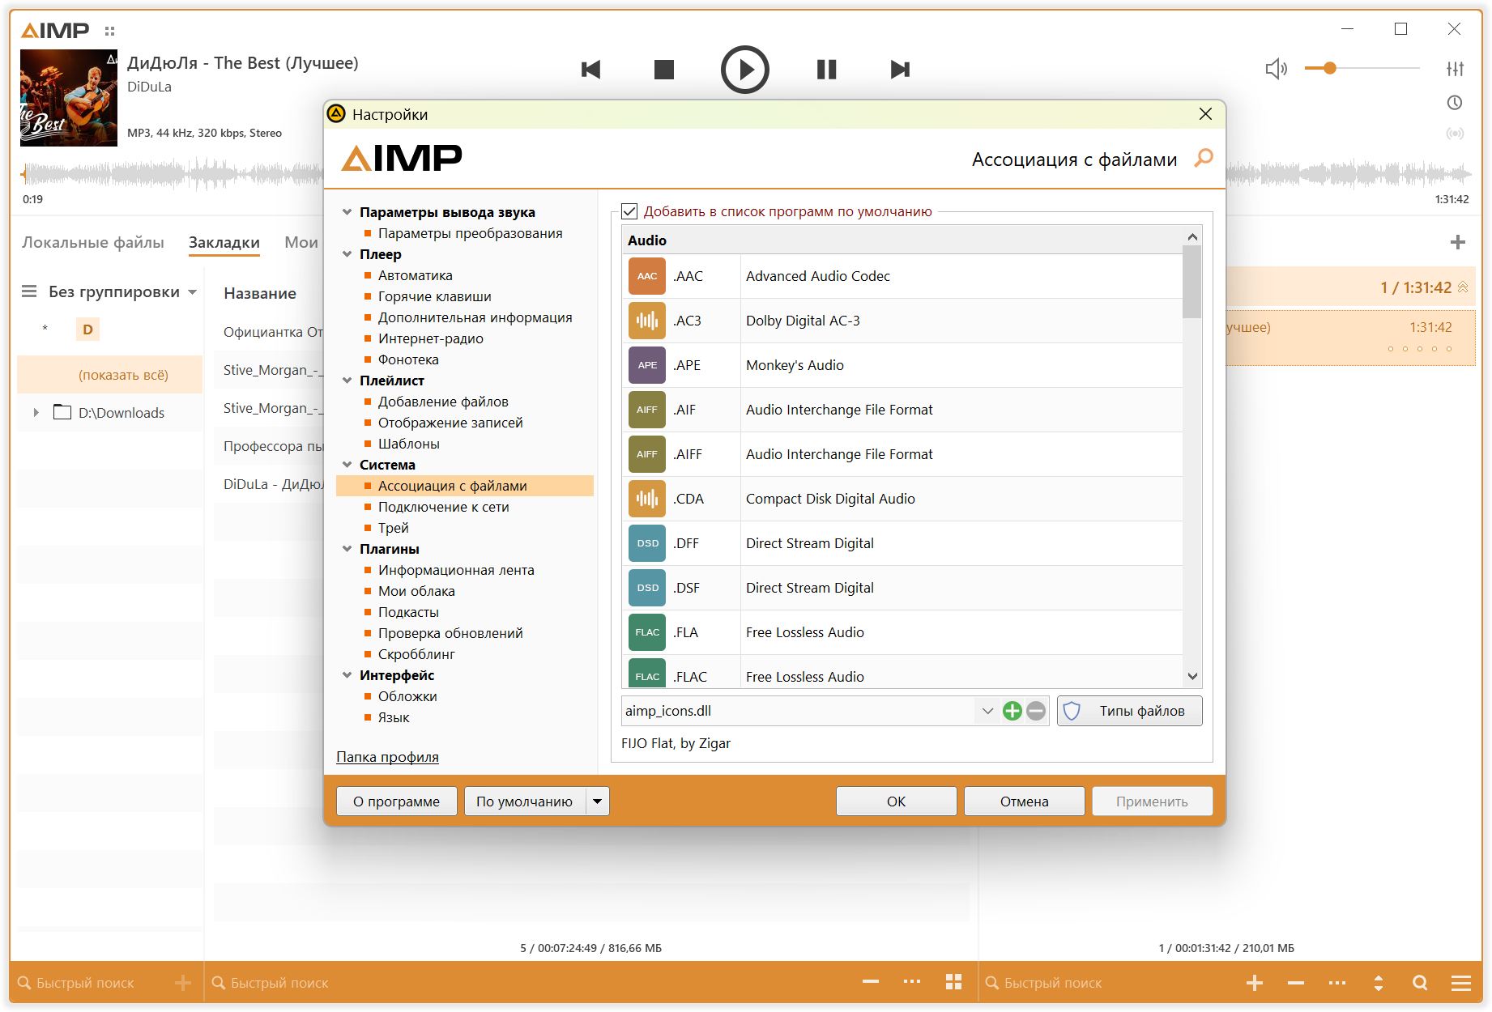
Task: Select the .AAC file type icon
Action: [646, 276]
